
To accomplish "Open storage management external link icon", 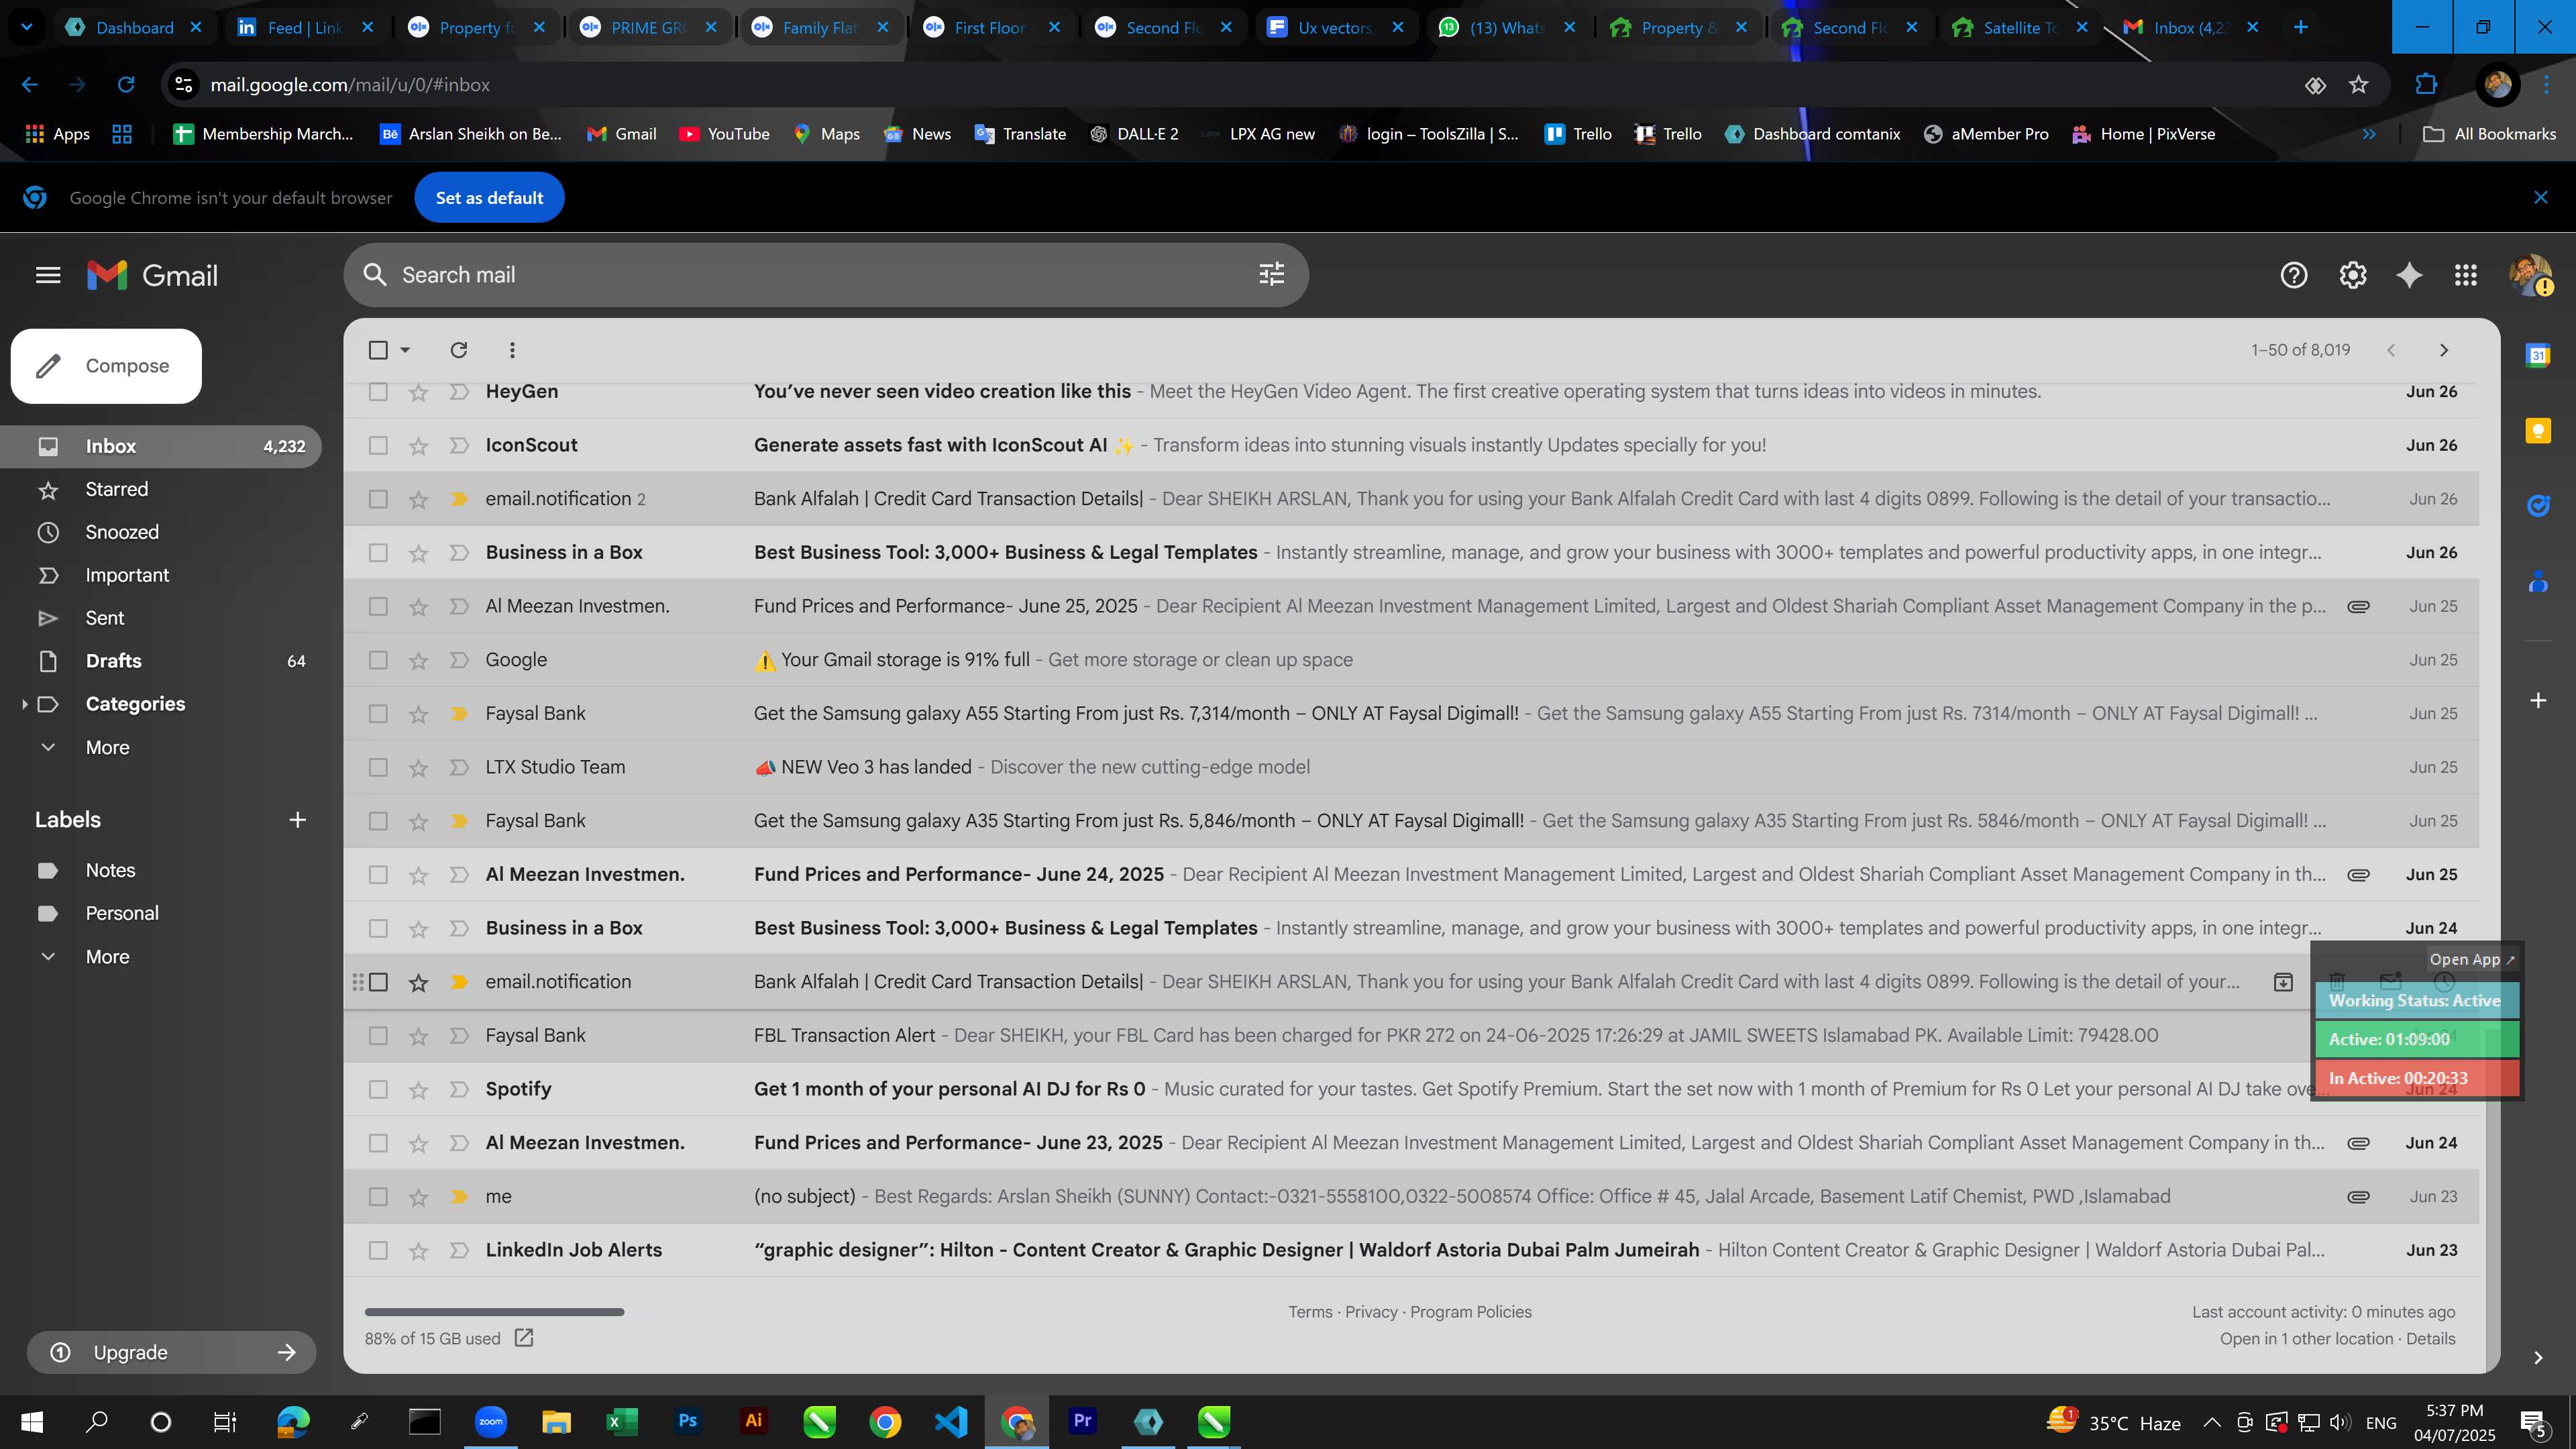I will [524, 1338].
